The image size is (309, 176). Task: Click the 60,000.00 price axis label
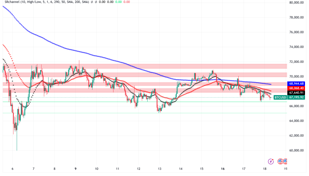[297, 150]
